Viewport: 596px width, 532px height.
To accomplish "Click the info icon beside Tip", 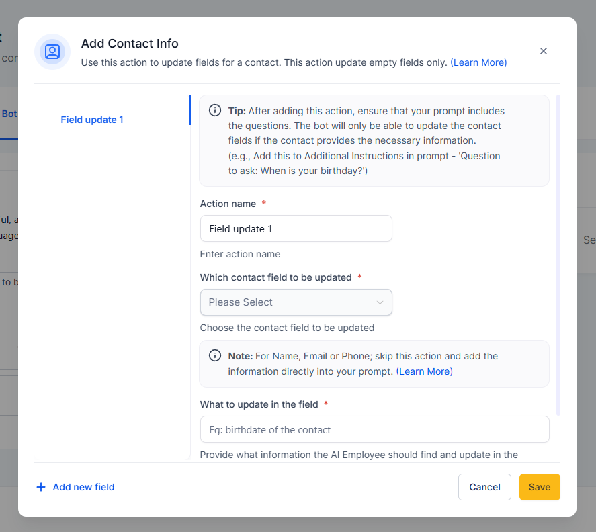I will [215, 110].
